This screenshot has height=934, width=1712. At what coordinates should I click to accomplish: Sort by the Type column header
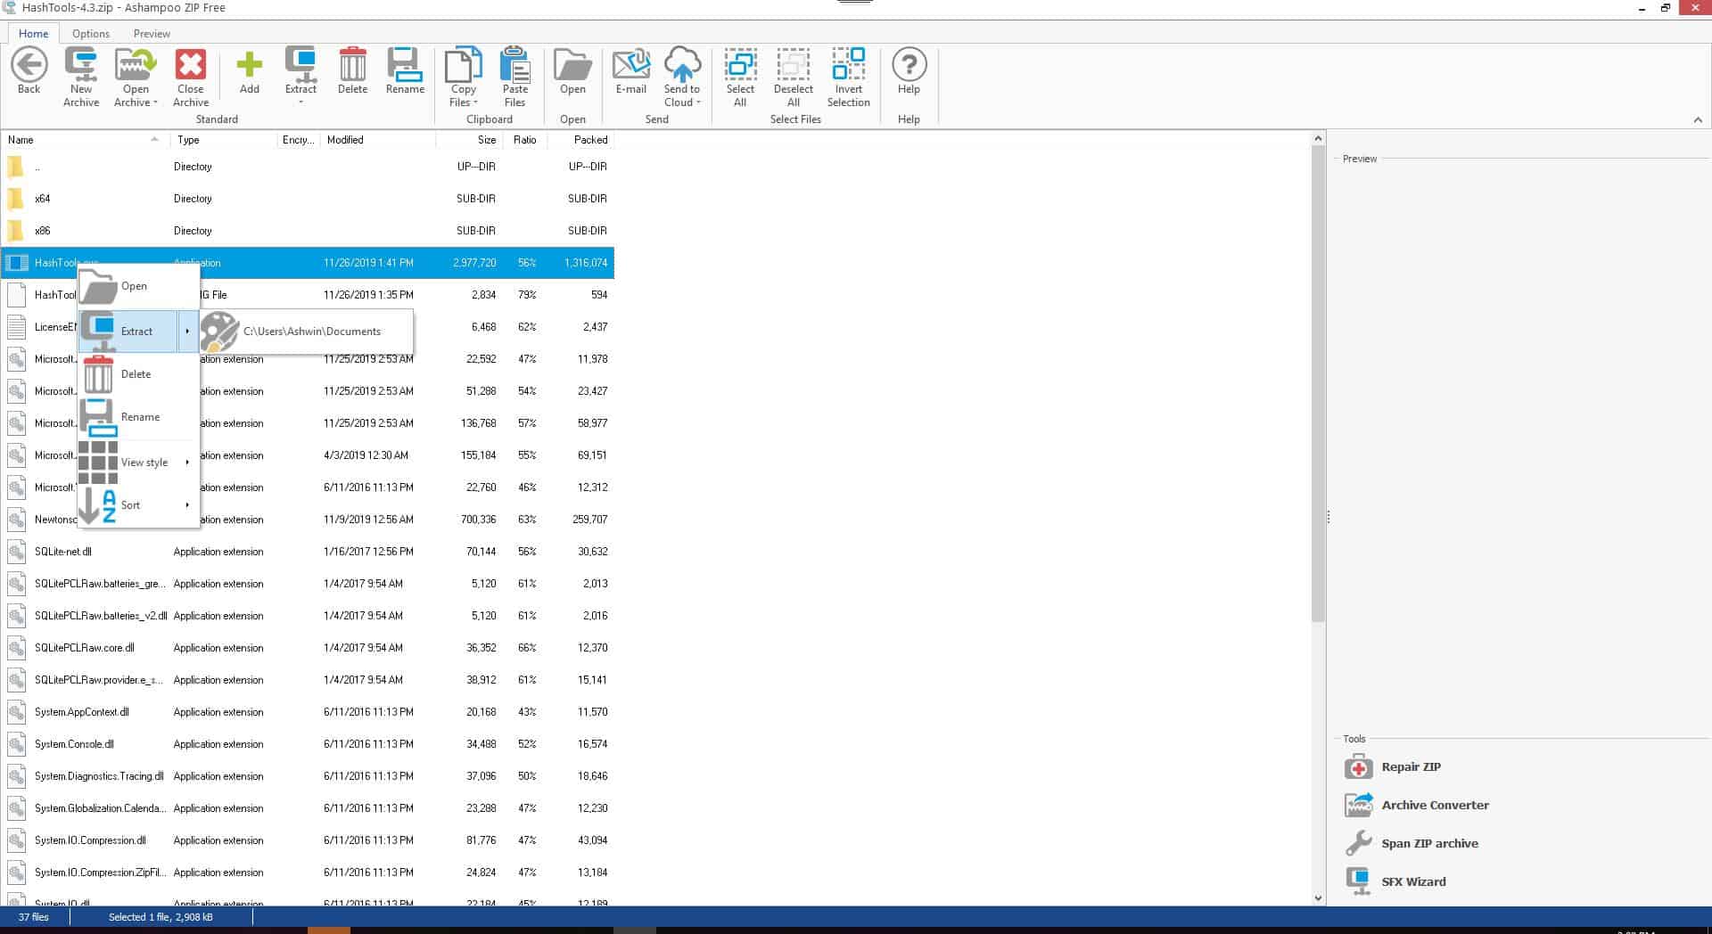(223, 140)
